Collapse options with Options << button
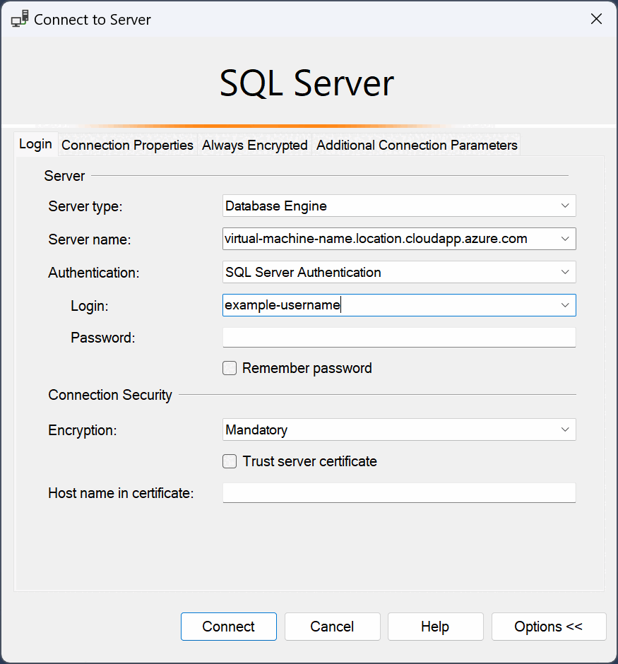Screen dimensions: 618x664 (x=549, y=627)
